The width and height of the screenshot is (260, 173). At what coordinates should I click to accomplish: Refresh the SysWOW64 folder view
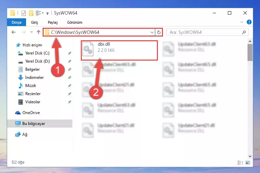point(159,32)
